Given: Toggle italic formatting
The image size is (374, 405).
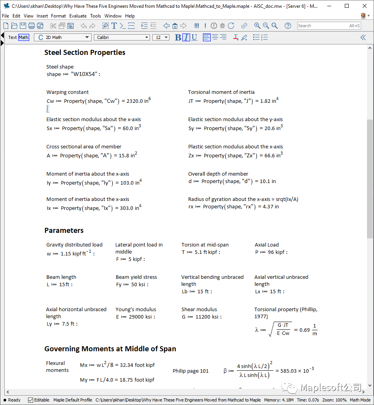Looking at the screenshot, I should 186,37.
